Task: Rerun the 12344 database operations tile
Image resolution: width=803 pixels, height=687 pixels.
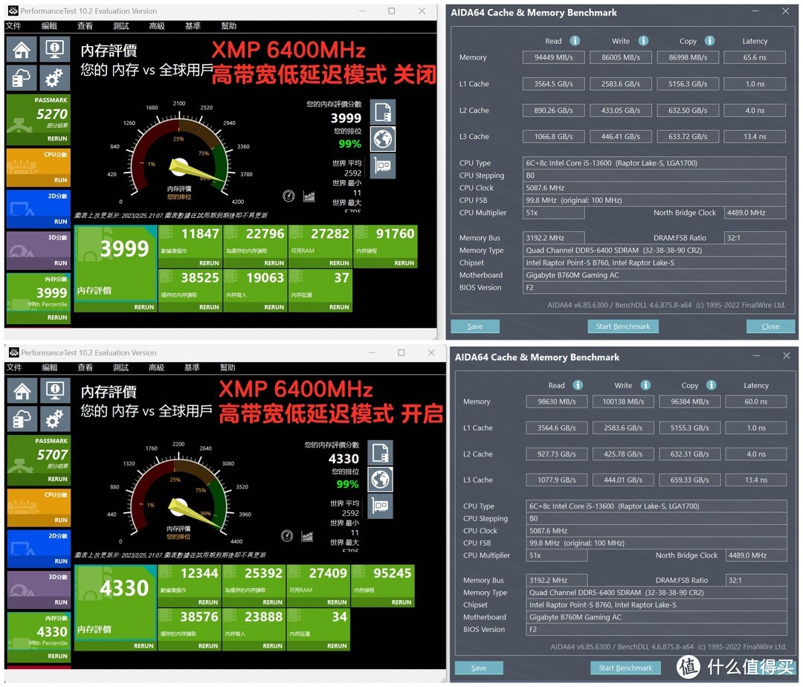Action: 208,602
